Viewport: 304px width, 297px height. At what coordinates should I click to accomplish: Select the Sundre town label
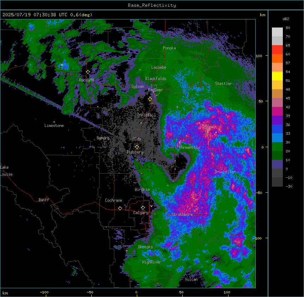[x=103, y=138]
